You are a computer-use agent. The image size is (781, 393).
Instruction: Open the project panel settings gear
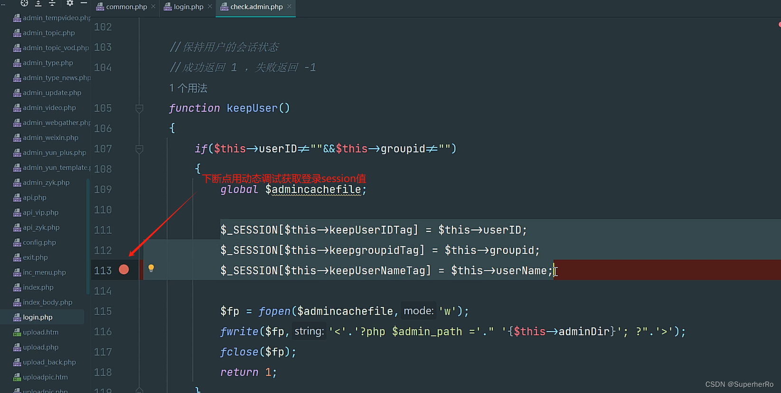coord(70,3)
